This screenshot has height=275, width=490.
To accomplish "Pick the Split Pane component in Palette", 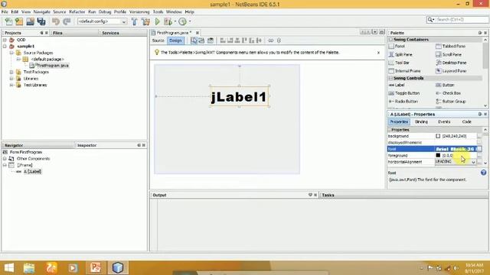I will coord(400,54).
